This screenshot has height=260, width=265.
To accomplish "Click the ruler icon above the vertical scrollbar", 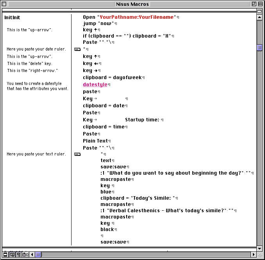I will pos(259,11).
